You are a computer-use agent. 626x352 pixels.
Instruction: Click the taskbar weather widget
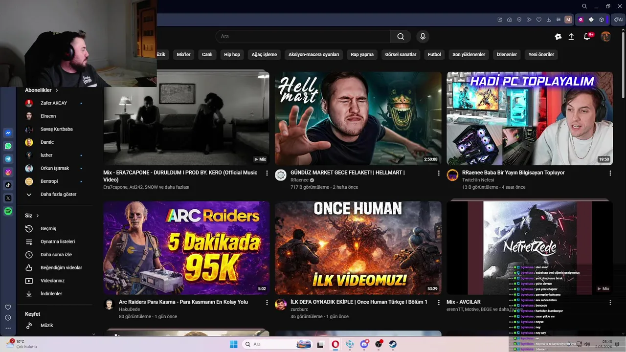click(22, 344)
